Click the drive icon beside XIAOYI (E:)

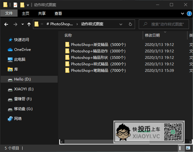point(10,90)
